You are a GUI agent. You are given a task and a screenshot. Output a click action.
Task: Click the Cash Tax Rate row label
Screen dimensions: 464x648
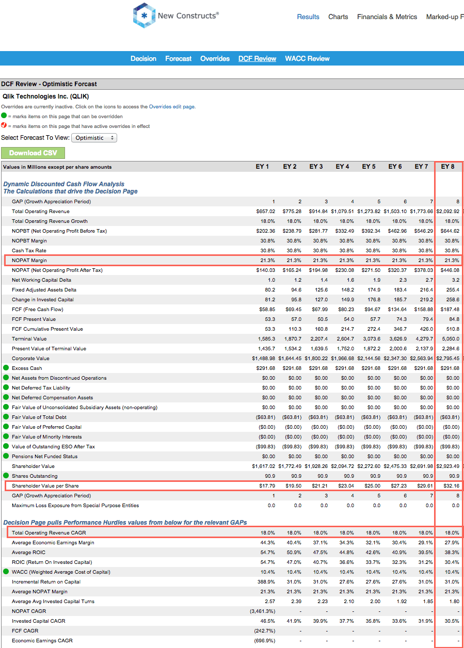click(x=29, y=250)
